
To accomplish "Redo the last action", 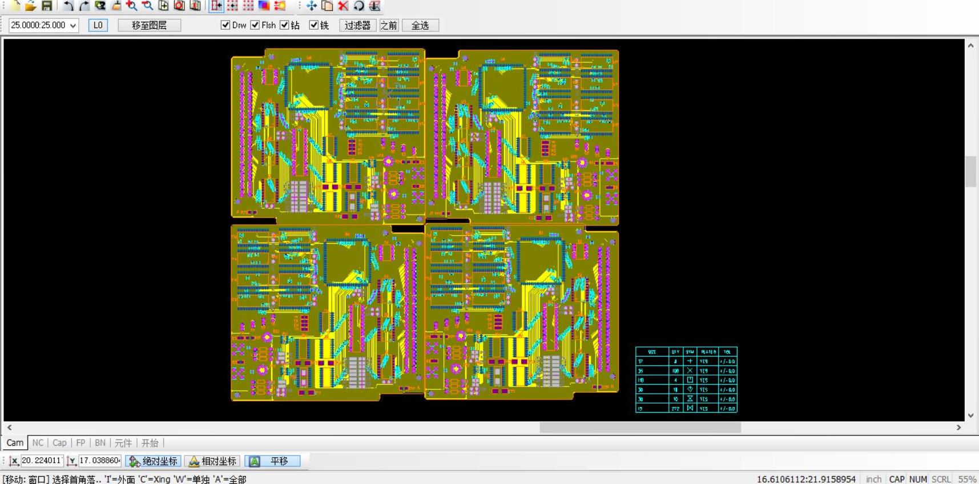I will [x=84, y=6].
